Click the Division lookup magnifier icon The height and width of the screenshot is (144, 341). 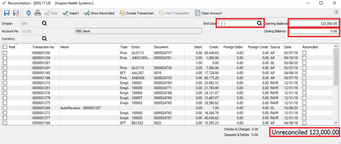pyautogui.click(x=44, y=24)
